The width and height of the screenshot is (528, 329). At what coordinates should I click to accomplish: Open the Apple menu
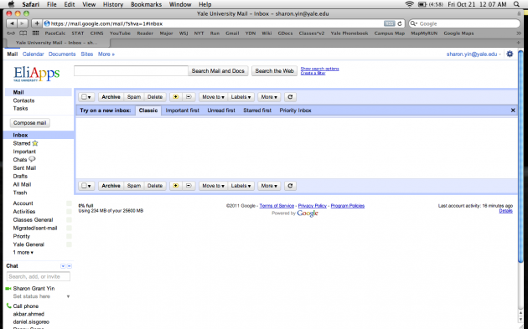[12, 4]
